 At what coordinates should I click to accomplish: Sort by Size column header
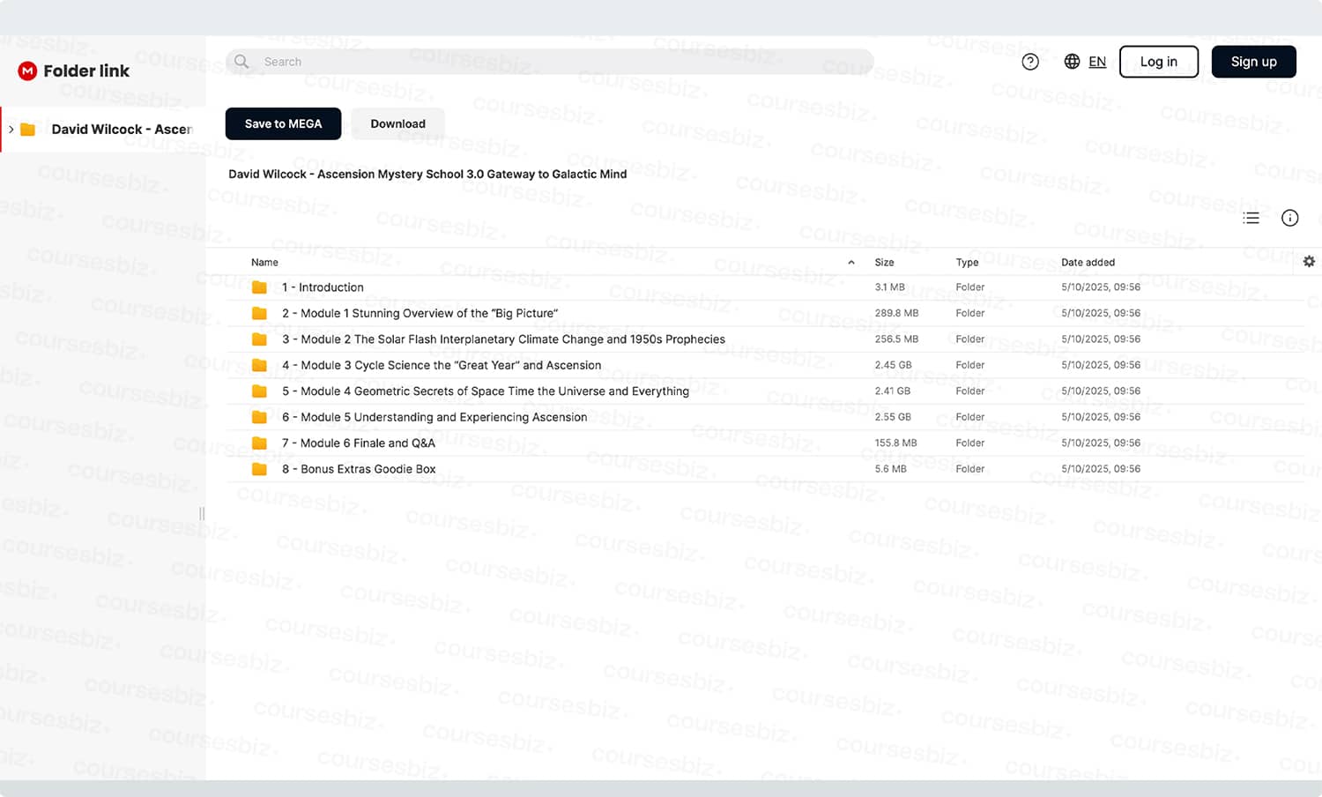click(x=884, y=263)
